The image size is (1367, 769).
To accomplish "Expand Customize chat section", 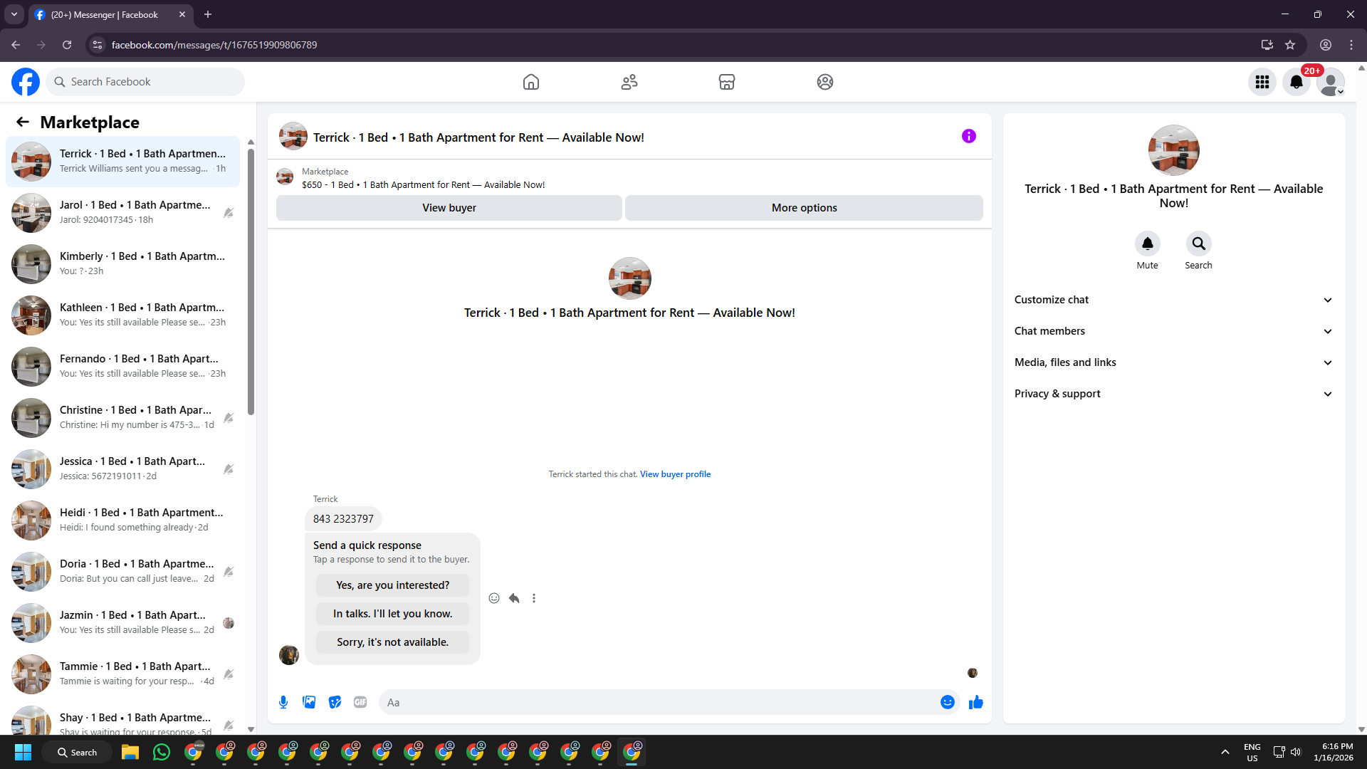I will (1173, 300).
